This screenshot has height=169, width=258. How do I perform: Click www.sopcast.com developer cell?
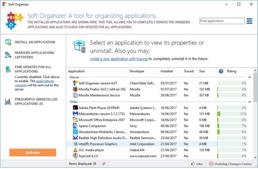(143, 156)
